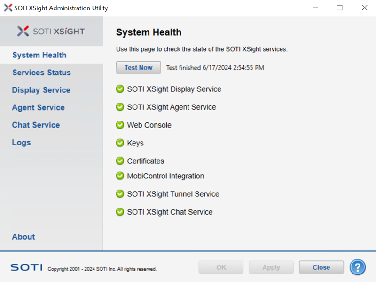The width and height of the screenshot is (376, 282).
Task: Click the SOTI XSight Agent Service label
Action: [x=172, y=107]
